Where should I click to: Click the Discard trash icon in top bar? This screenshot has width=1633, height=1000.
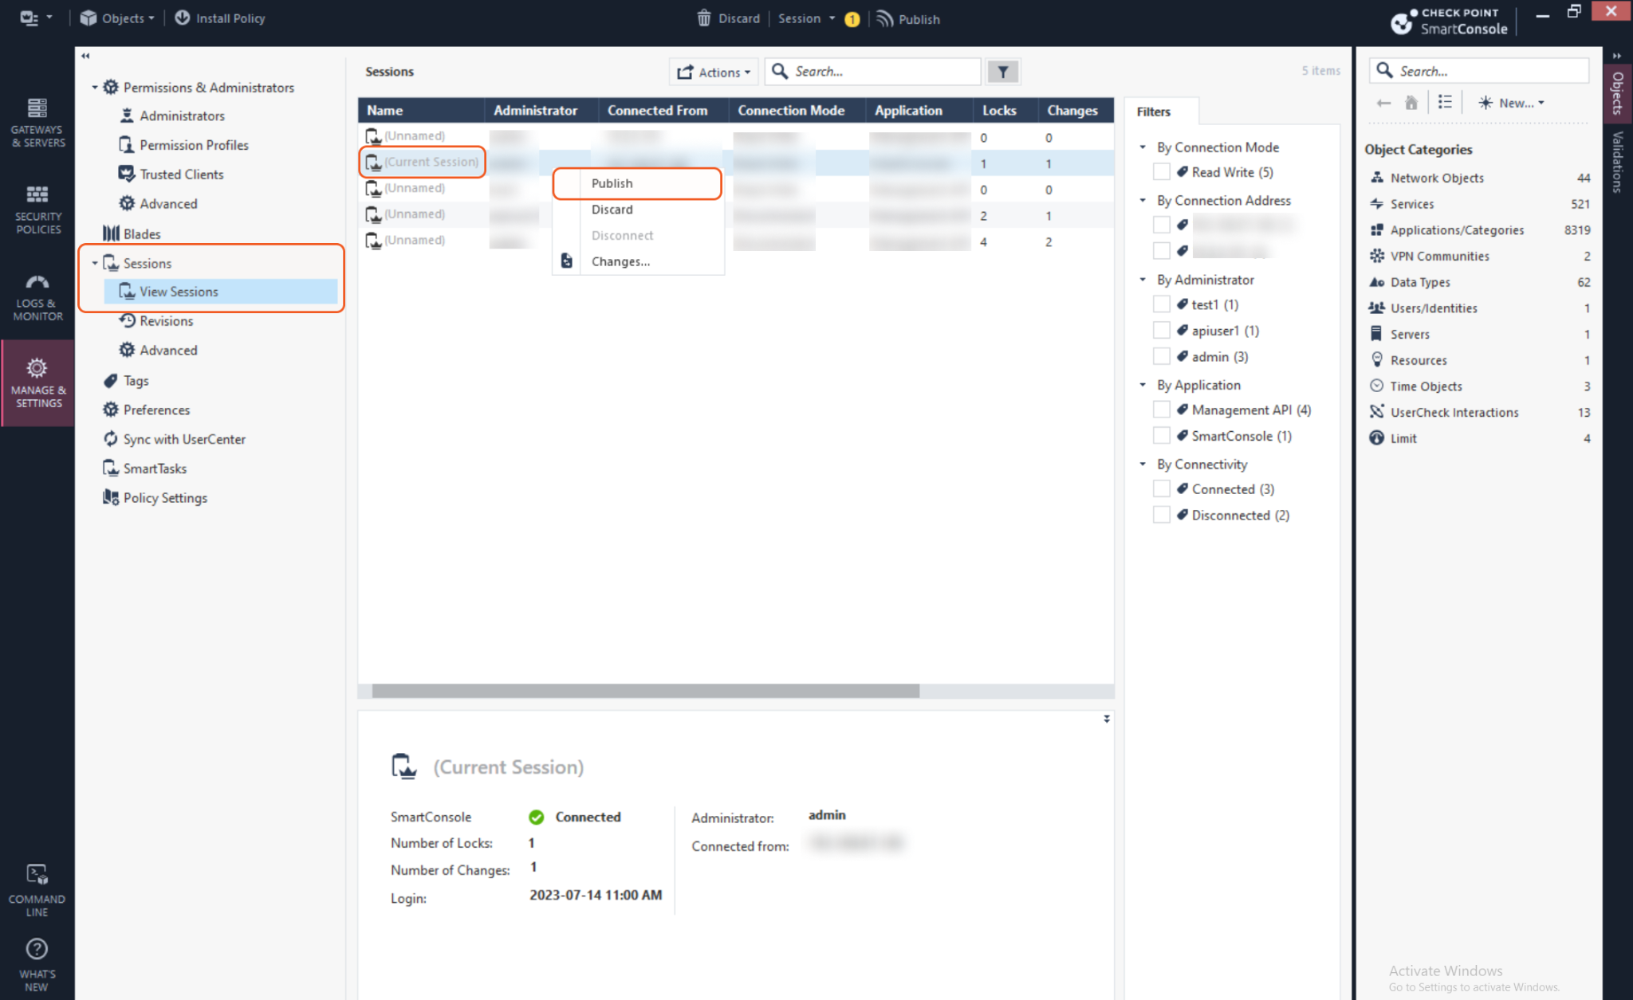click(x=704, y=18)
